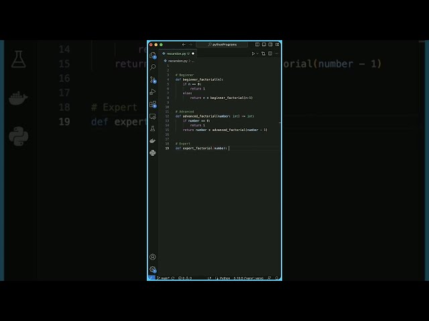The height and width of the screenshot is (321, 429).
Task: Open editor More Actions ellipsis
Action: (277, 53)
